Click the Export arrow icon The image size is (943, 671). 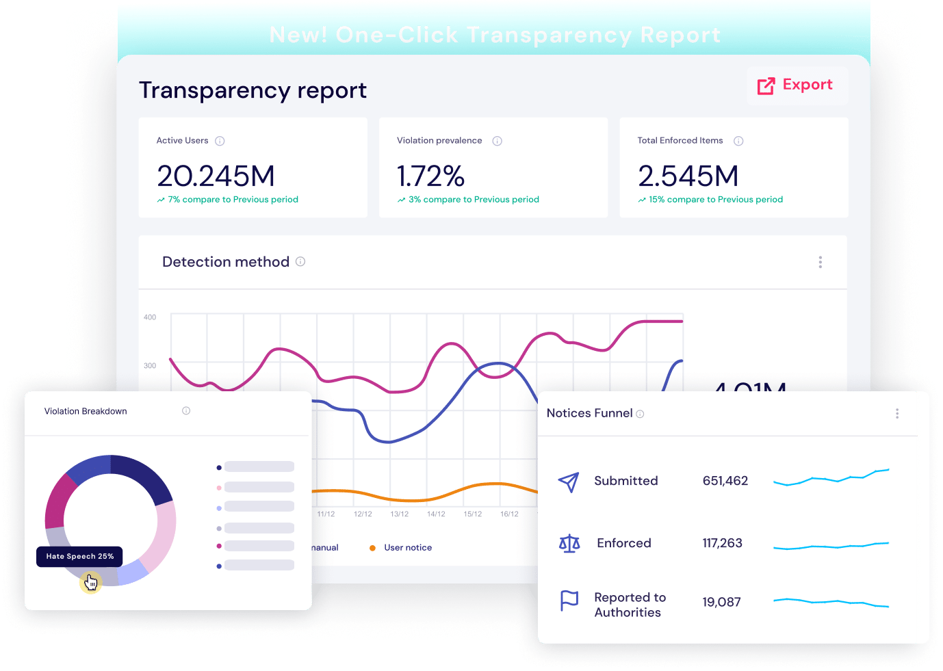pyautogui.click(x=766, y=85)
